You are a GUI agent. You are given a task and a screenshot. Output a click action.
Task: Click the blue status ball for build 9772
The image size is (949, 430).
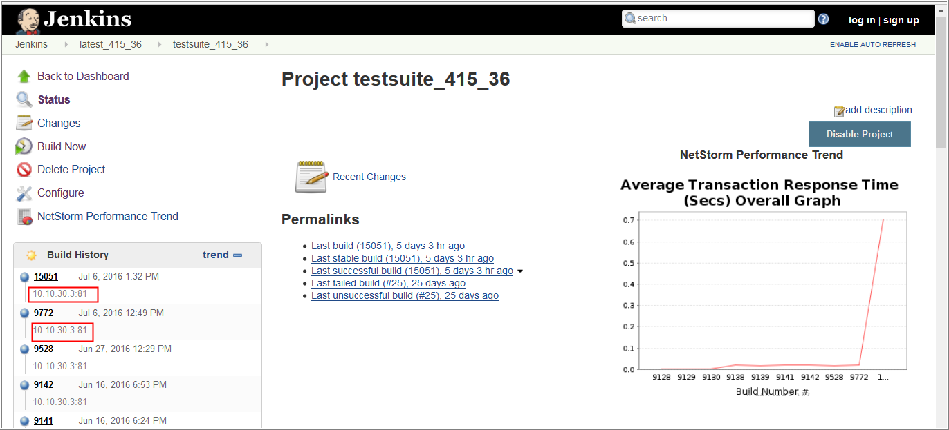tap(25, 313)
